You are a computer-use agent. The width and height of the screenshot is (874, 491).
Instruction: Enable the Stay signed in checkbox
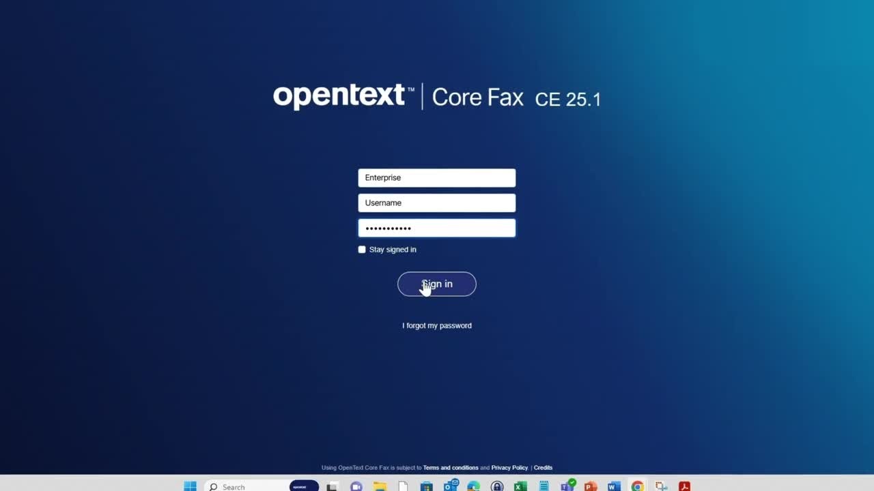(362, 250)
